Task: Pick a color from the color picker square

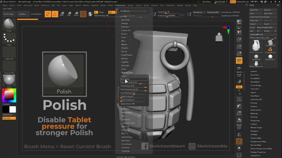Action: (x=9, y=95)
